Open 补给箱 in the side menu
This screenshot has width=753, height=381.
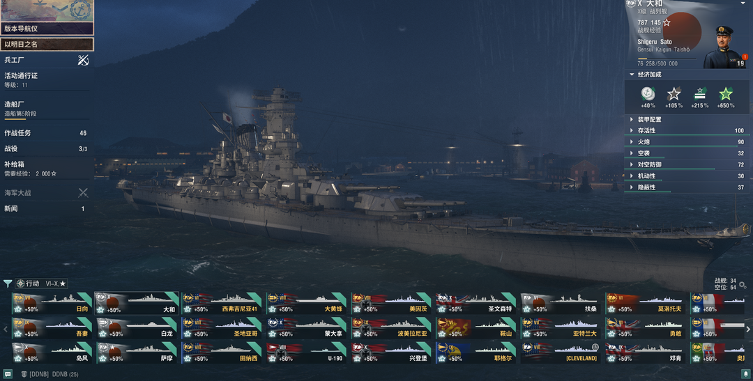46,168
